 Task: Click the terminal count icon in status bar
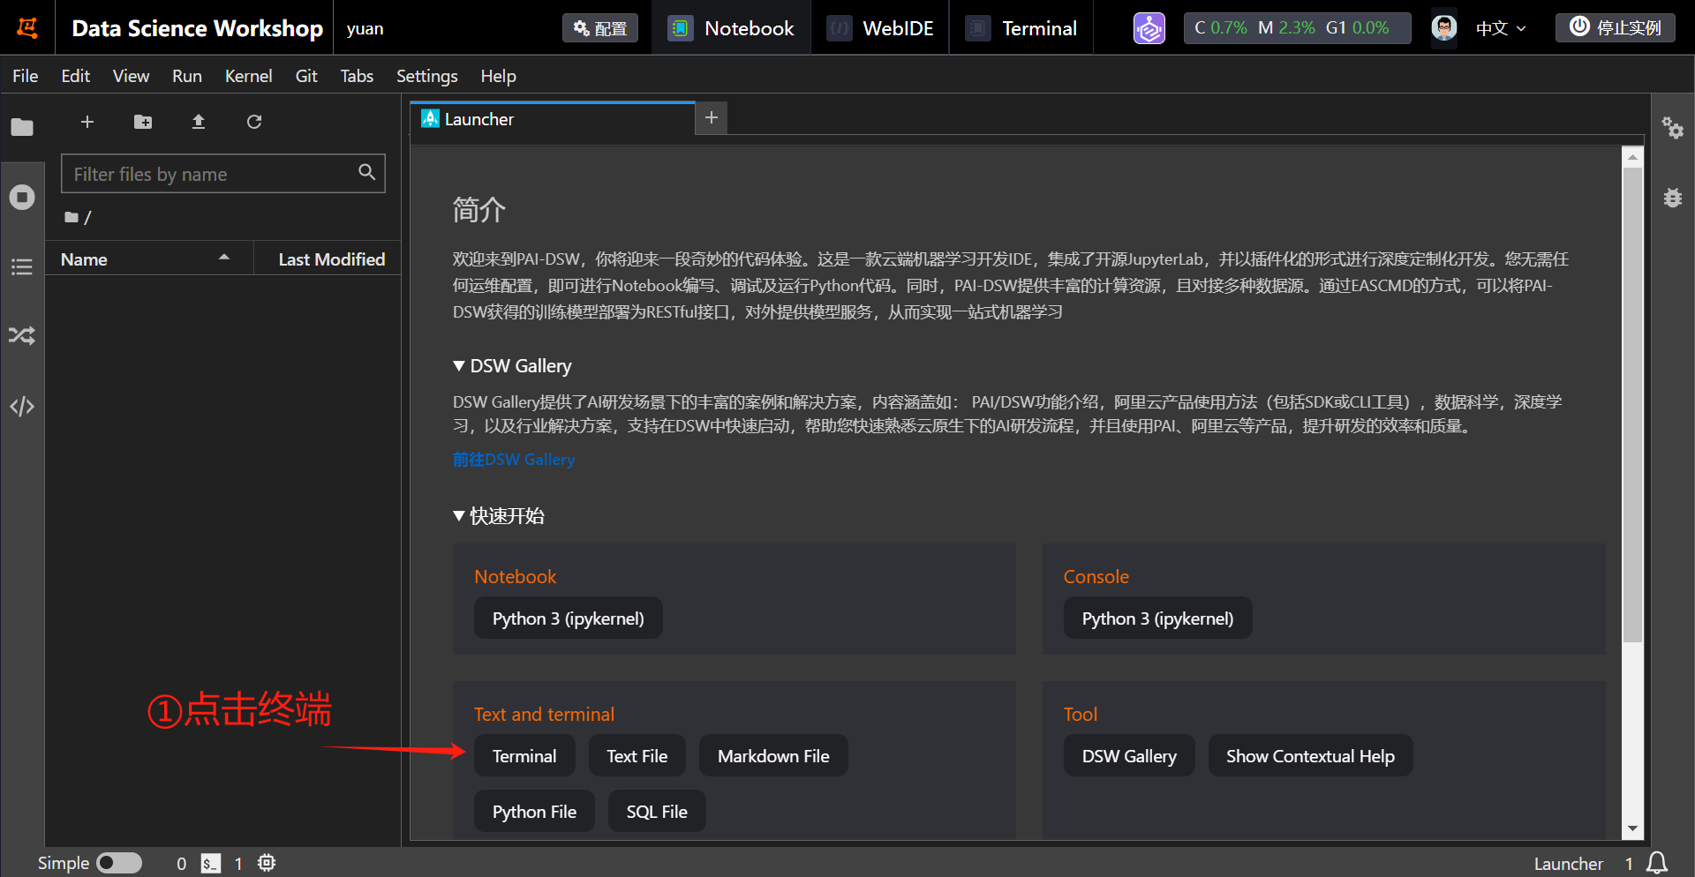(210, 863)
